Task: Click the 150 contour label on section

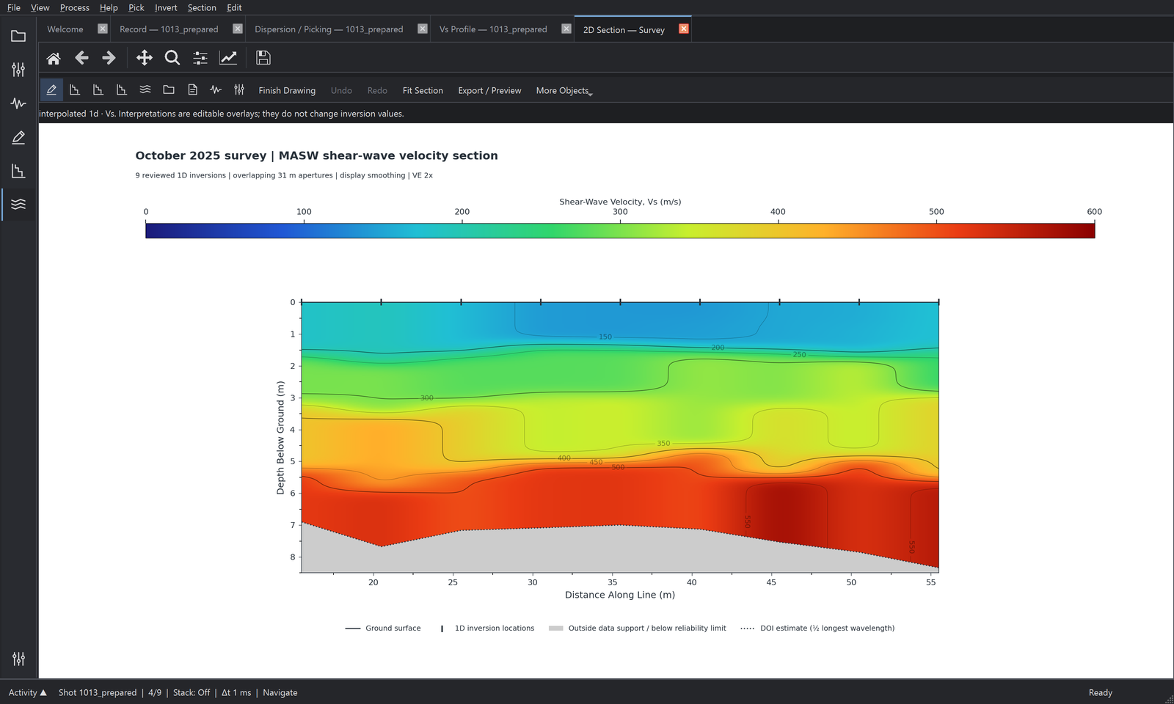Action: click(x=605, y=337)
